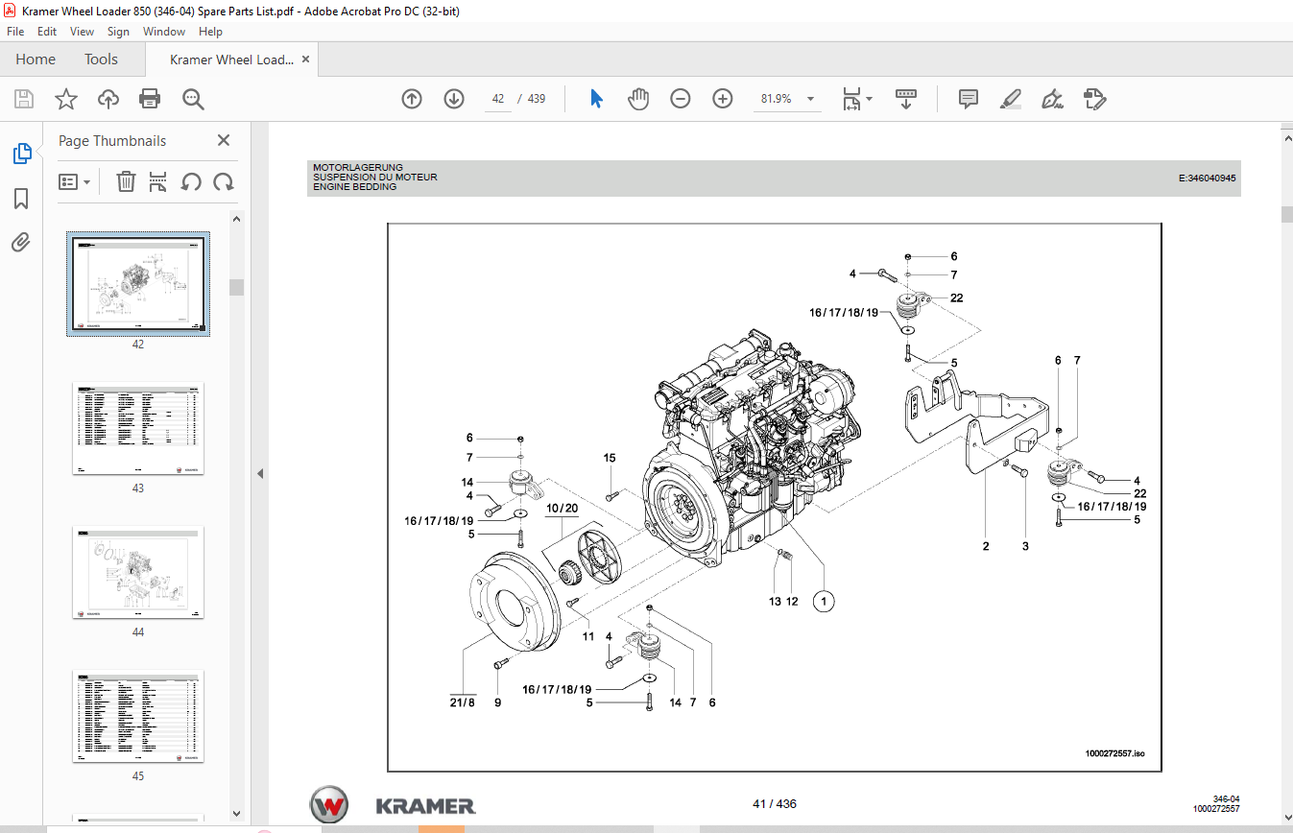Enable scrolling mode from the toolbar icon
This screenshot has height=833, width=1293.
tap(906, 99)
